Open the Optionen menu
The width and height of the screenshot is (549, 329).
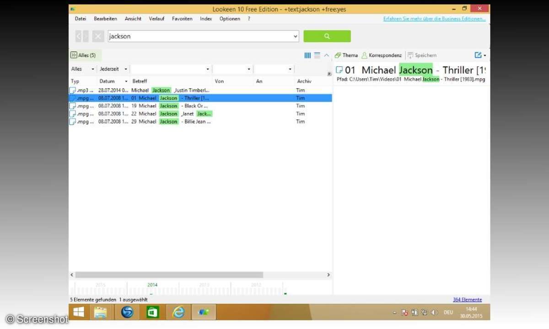230,19
